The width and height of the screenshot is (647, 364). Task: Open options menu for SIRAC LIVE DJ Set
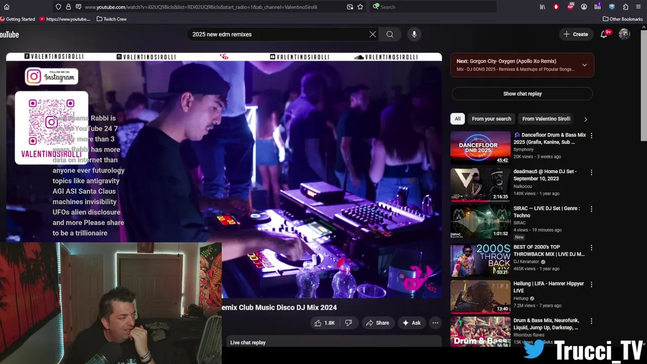click(591, 209)
